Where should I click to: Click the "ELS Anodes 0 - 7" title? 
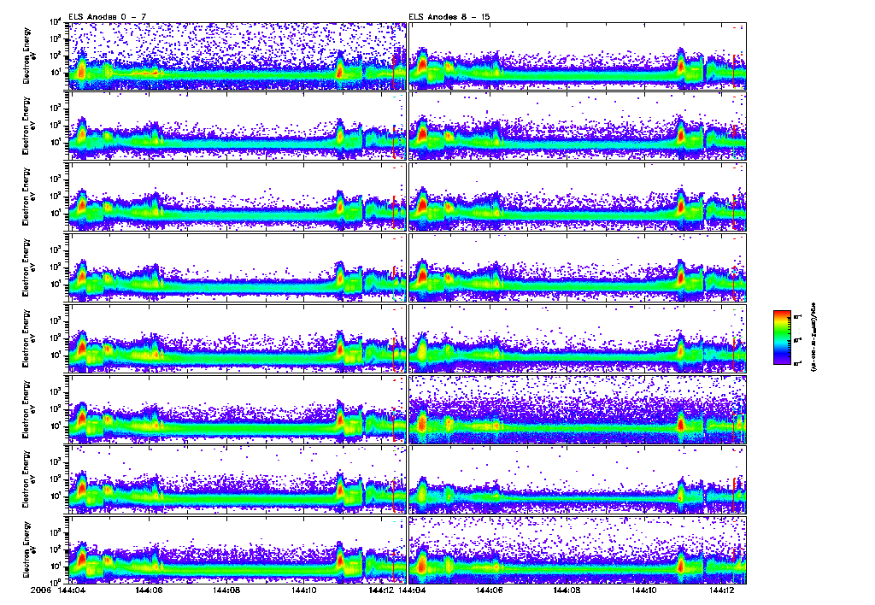107,17
